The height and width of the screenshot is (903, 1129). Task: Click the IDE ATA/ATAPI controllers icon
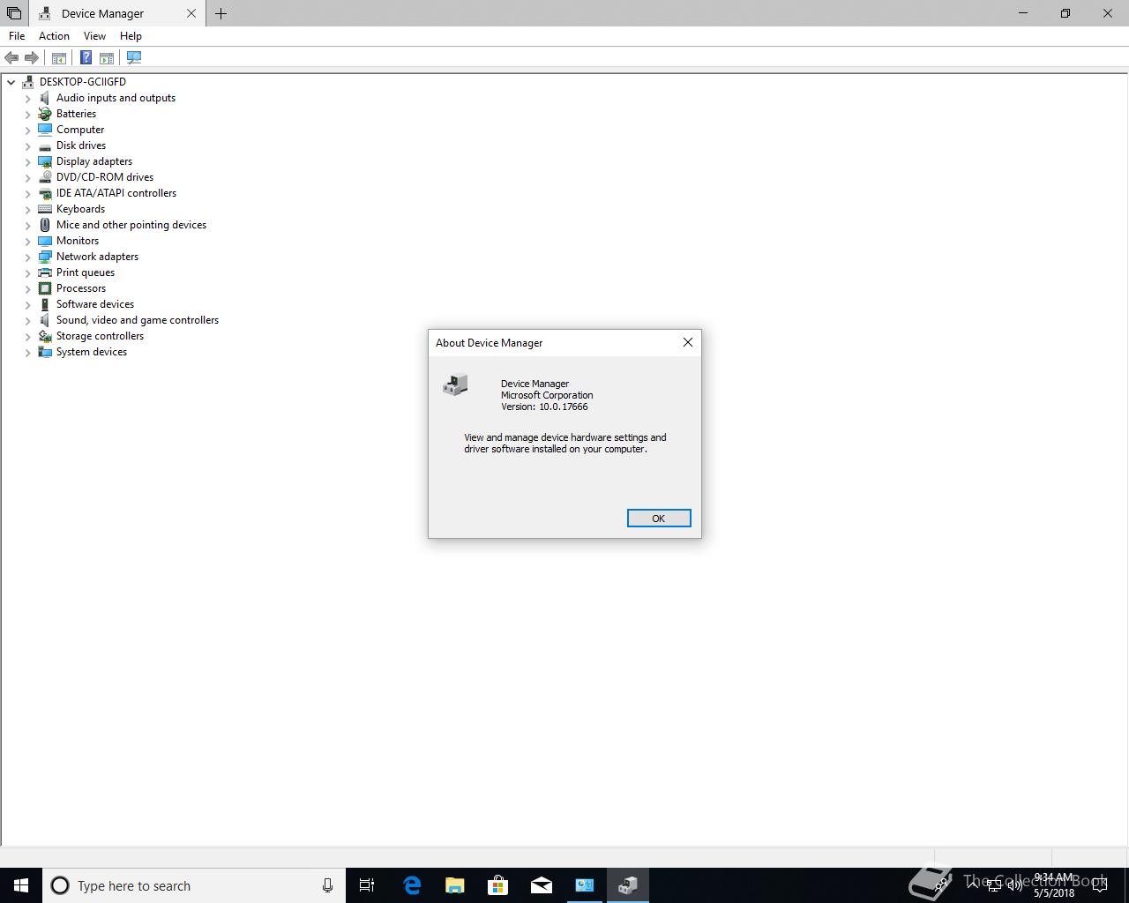(x=45, y=193)
